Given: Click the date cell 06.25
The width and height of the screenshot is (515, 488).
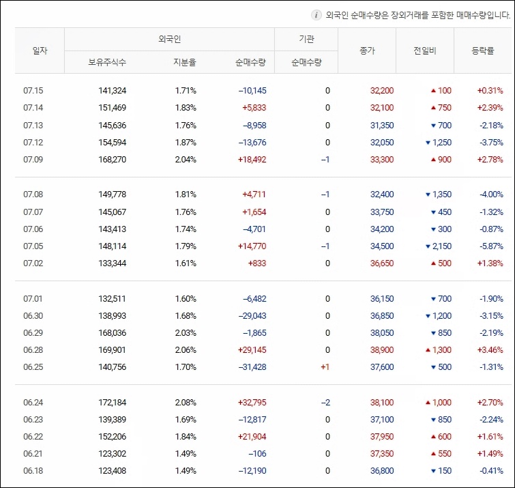Looking at the screenshot, I should pos(33,367).
